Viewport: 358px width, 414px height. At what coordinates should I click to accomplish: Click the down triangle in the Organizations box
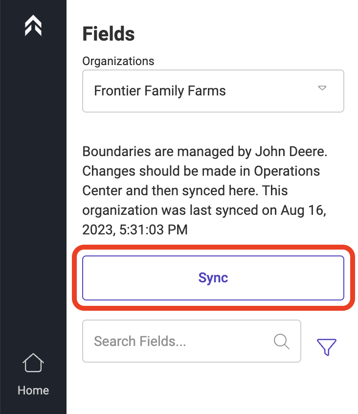pyautogui.click(x=322, y=88)
